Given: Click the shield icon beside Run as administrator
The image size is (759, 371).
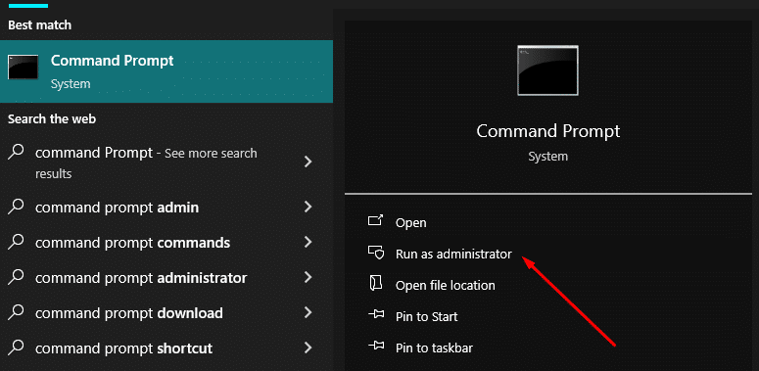Looking at the screenshot, I should [x=376, y=253].
